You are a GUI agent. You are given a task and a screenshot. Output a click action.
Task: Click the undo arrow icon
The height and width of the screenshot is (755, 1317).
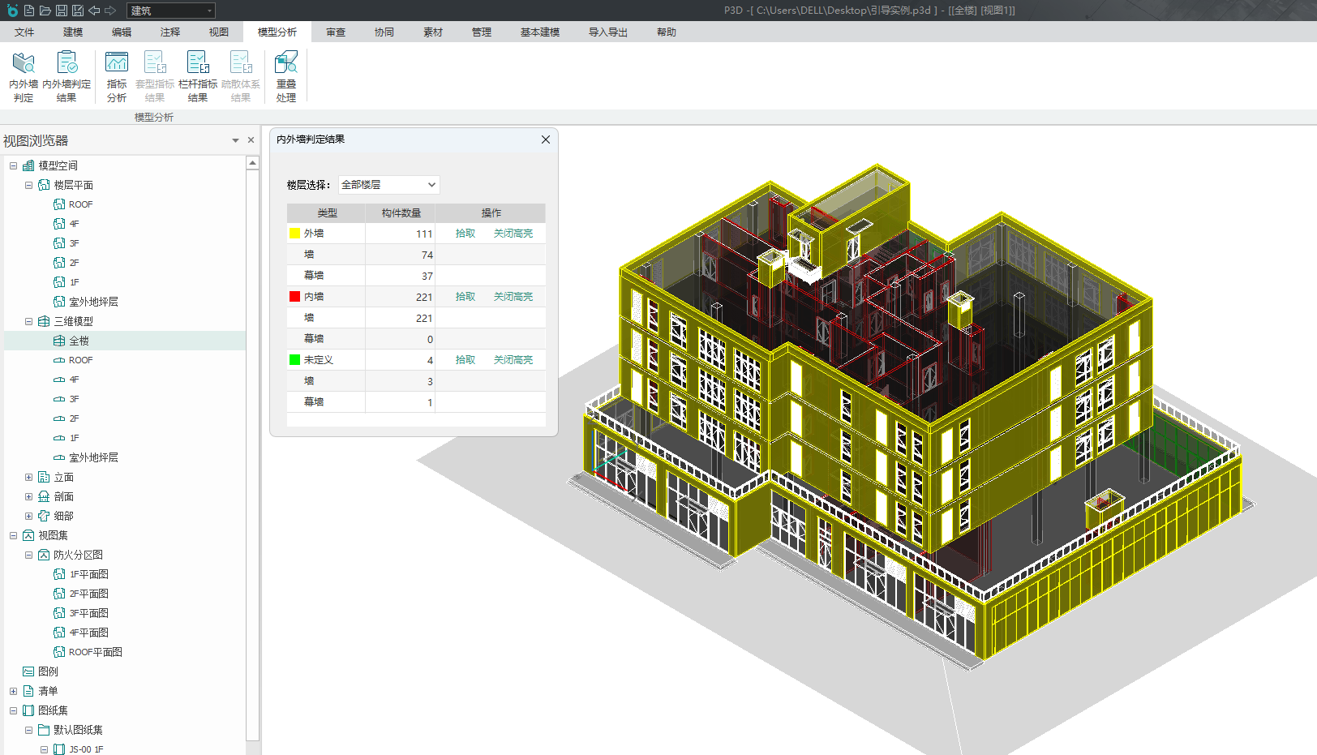pos(94,11)
